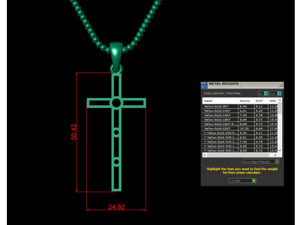The image size is (301, 225).
Task: Toggle the GV library switch
Action: (263, 94)
